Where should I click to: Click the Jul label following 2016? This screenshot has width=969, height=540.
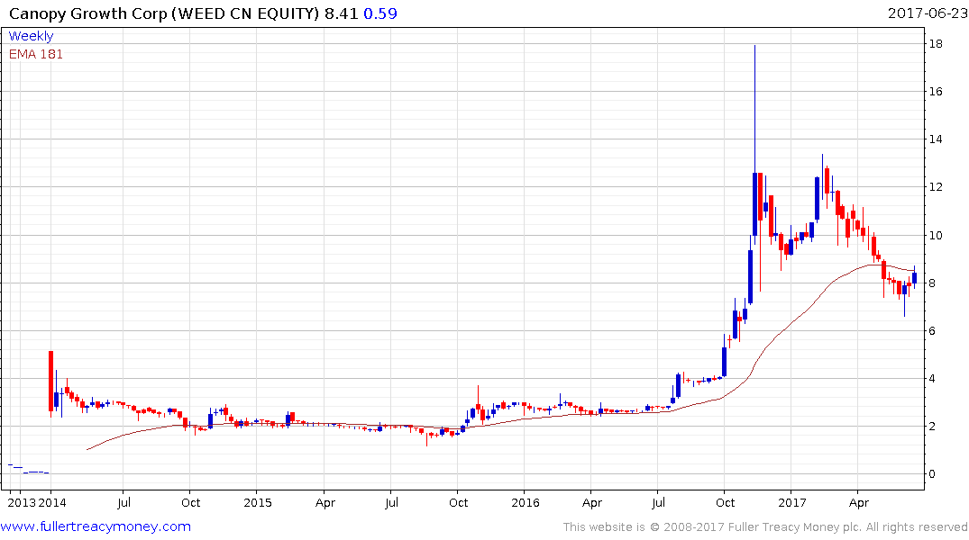point(658,502)
